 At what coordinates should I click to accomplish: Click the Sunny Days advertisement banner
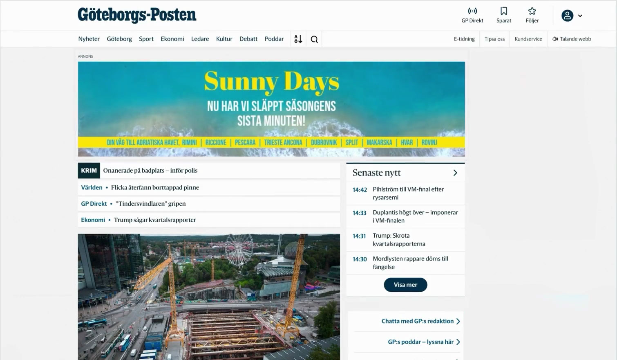coord(271,109)
